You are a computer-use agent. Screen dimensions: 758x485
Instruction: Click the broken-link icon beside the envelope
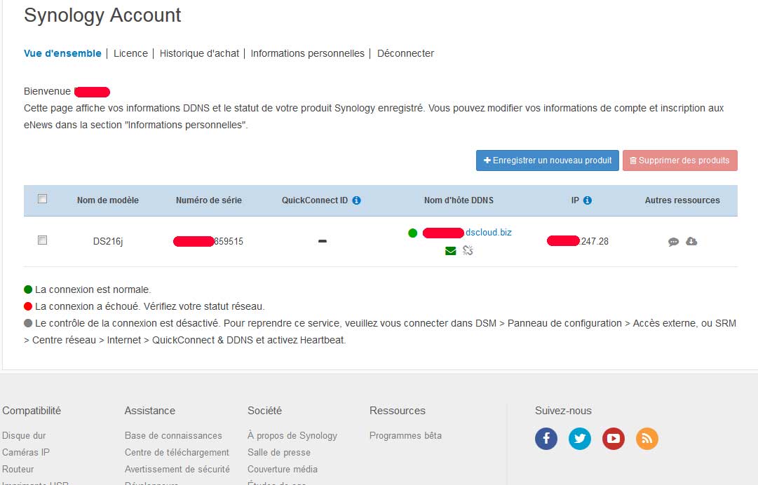click(468, 250)
